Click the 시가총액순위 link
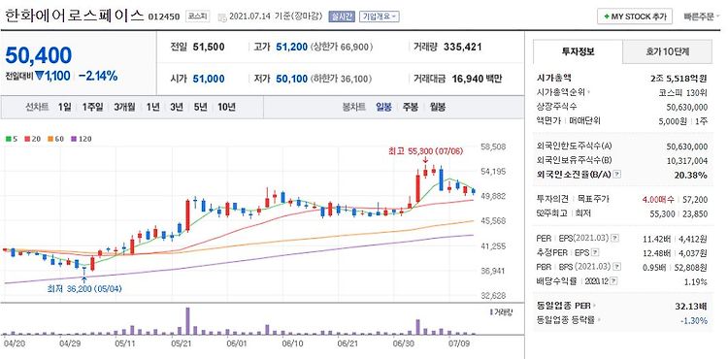The height and width of the screenshot is (359, 728). pos(561,92)
